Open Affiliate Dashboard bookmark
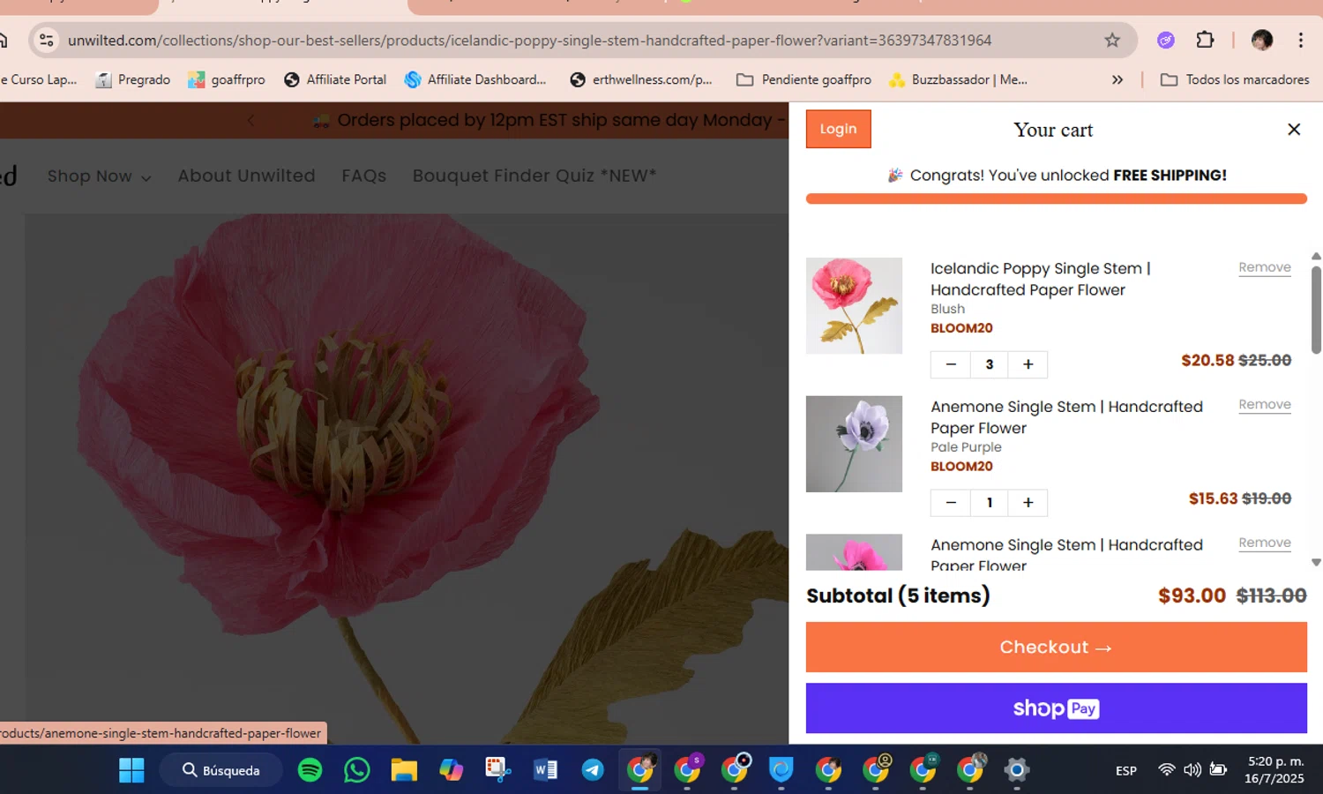Screen dimensions: 1323x794 (475, 79)
